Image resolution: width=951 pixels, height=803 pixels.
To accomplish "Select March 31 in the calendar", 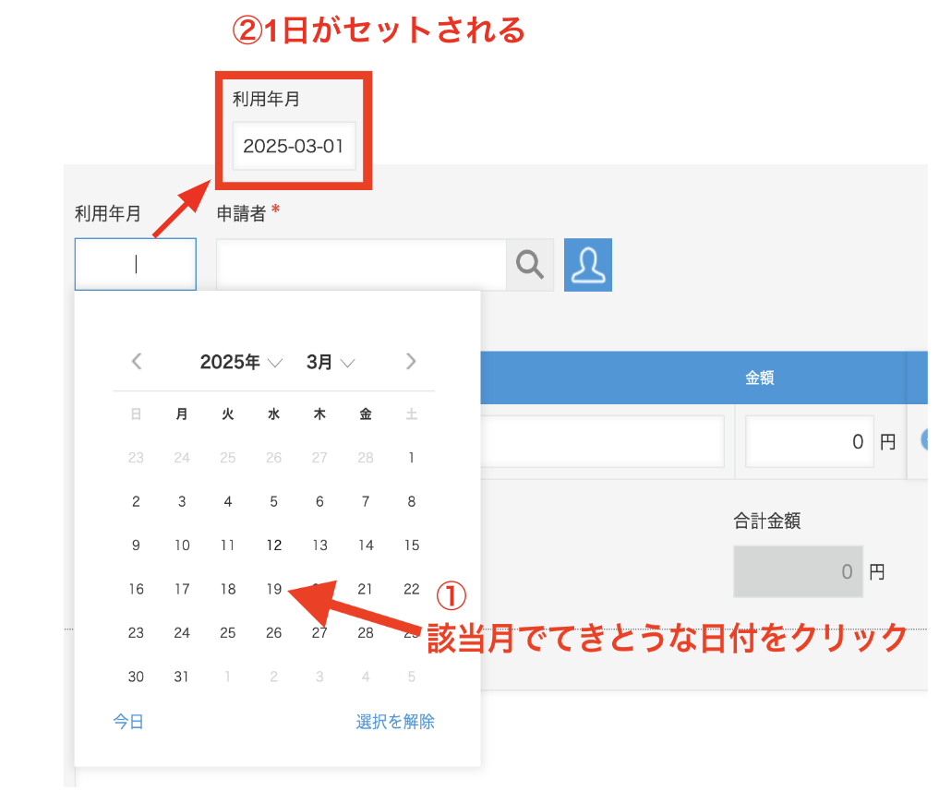I will (181, 677).
